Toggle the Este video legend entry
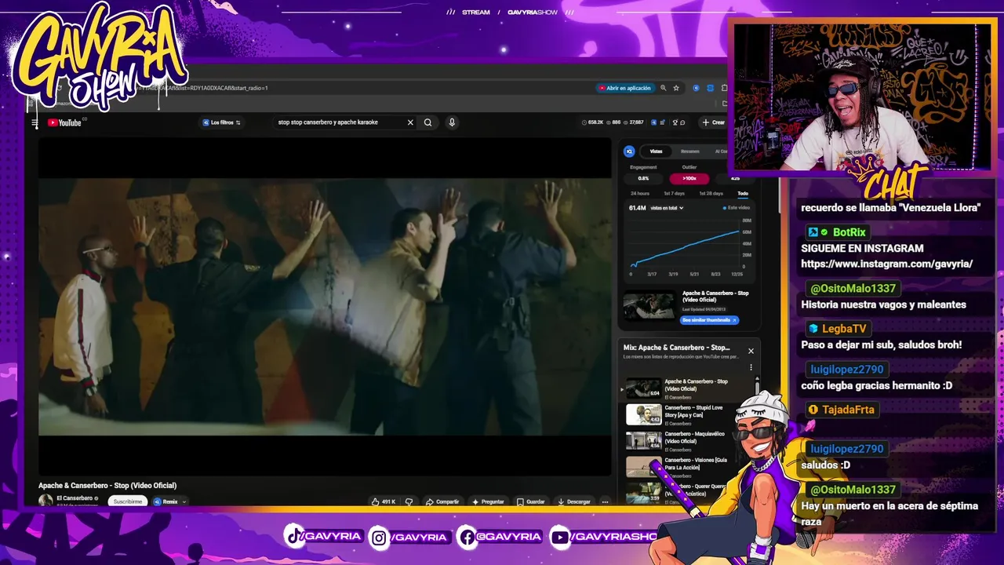The height and width of the screenshot is (565, 1004). (736, 208)
